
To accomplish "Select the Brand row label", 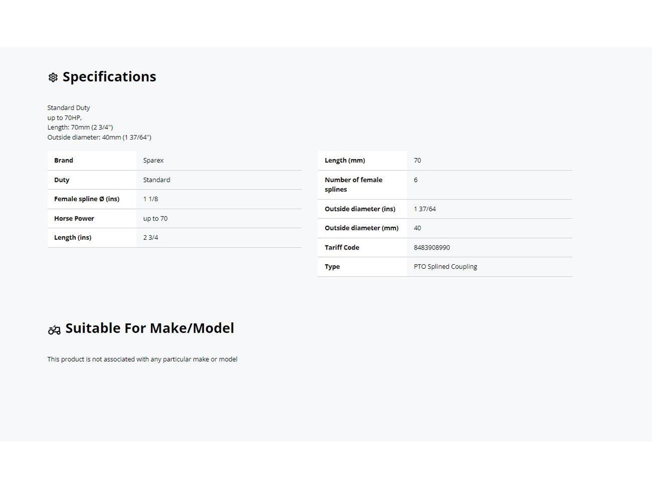I will (x=64, y=160).
